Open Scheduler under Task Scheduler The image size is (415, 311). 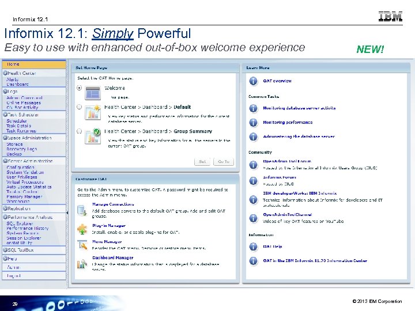pyautogui.click(x=16, y=121)
